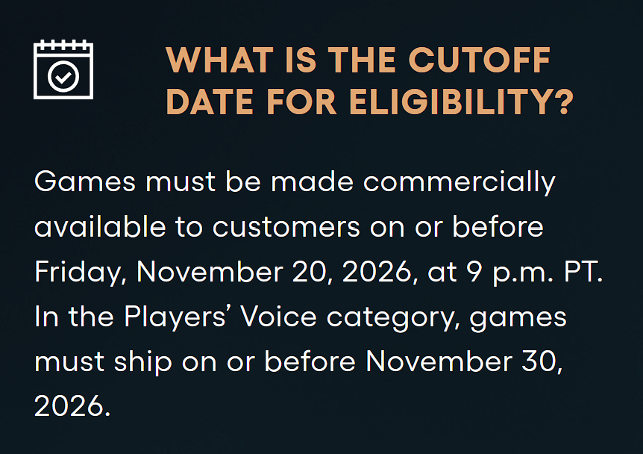Click the word 'CUTOFF' in the heading

click(479, 60)
